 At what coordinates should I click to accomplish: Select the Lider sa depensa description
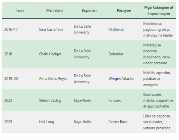pos(157,122)
